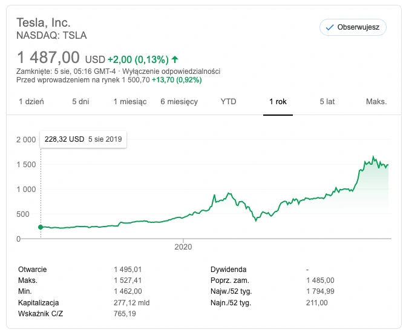Click the Najw./52 tyg. value 1 794,99
Viewport: 406px width, 335px height.
tap(320, 291)
